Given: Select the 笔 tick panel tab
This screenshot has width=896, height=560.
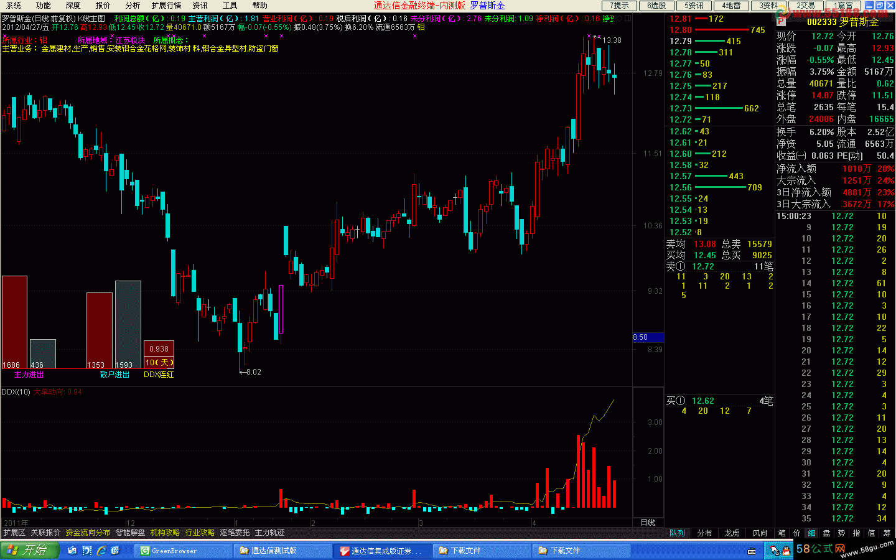Looking at the screenshot, I should tap(782, 533).
